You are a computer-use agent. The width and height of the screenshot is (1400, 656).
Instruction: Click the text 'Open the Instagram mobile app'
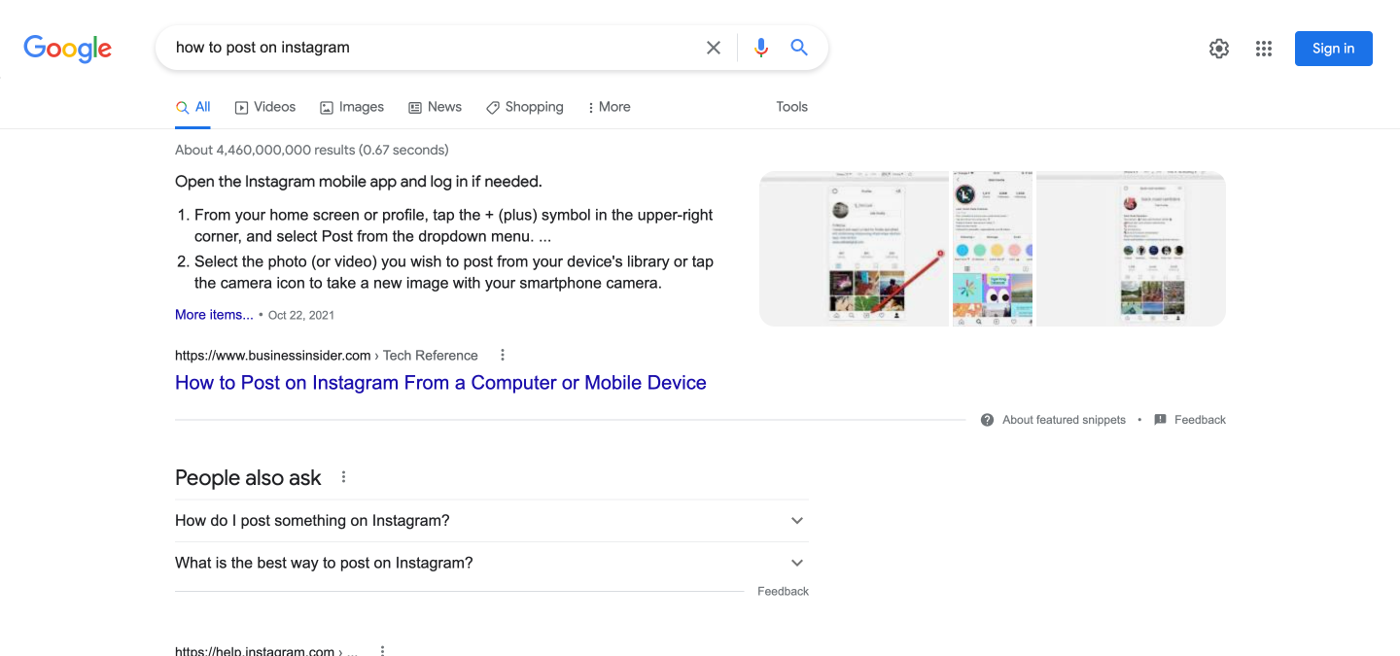(x=286, y=182)
